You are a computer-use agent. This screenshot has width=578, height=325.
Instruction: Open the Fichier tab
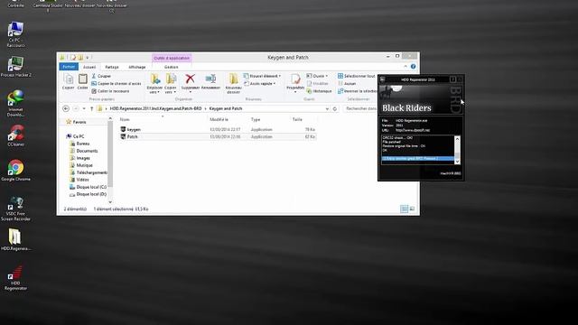(69, 67)
